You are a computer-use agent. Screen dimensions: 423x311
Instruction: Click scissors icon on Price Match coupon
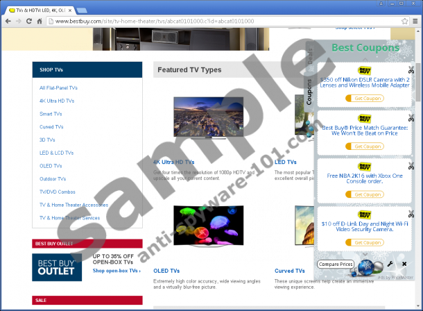click(x=411, y=119)
